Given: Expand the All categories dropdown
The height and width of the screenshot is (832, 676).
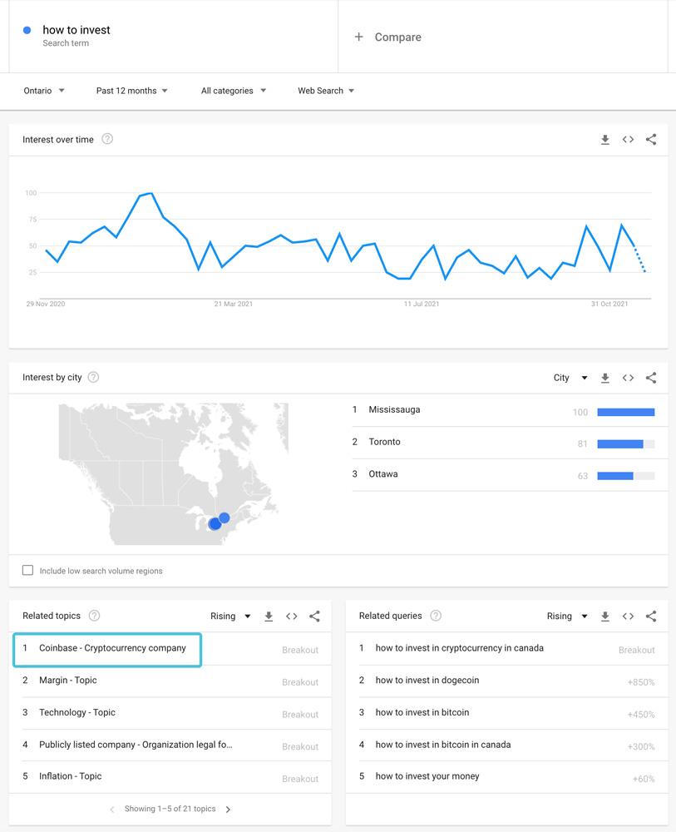Looking at the screenshot, I should (x=233, y=91).
